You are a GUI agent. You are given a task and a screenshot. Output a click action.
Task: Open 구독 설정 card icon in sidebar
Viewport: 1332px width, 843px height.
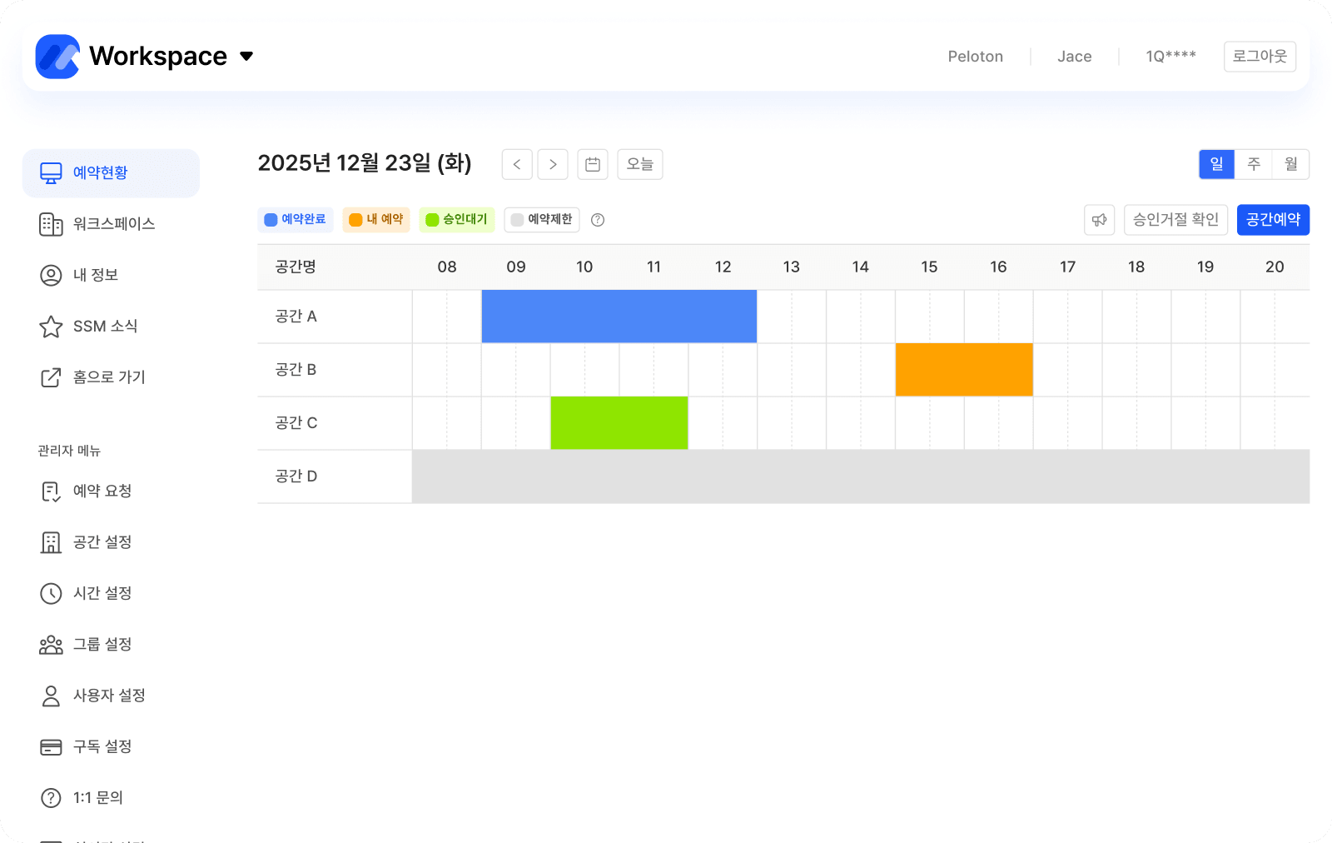(x=51, y=747)
